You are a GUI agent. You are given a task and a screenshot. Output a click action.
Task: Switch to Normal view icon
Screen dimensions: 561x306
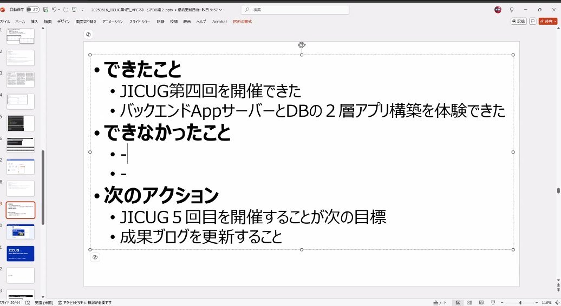point(458,303)
